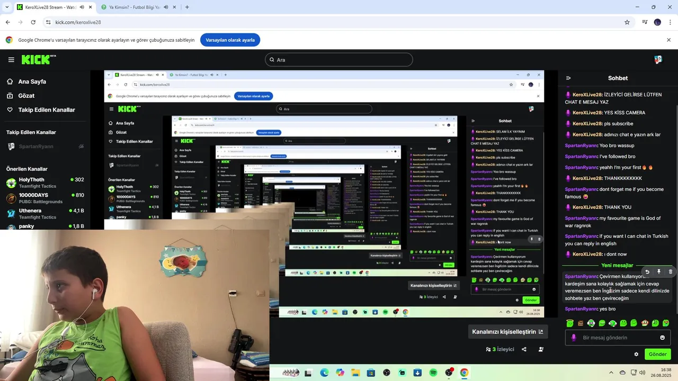Click the share stream icon

point(524,349)
